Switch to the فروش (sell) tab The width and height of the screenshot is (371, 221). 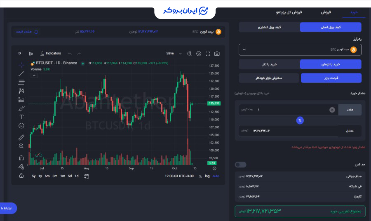pyautogui.click(x=326, y=12)
